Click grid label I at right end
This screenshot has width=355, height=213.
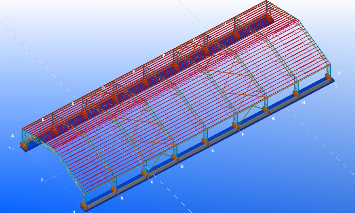coord(336,85)
